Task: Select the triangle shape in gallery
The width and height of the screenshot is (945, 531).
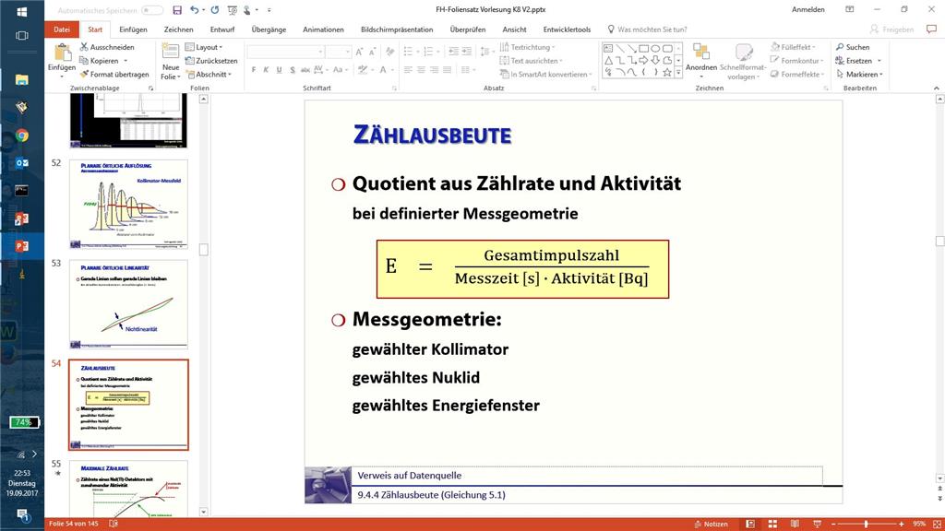Action: coord(608,60)
